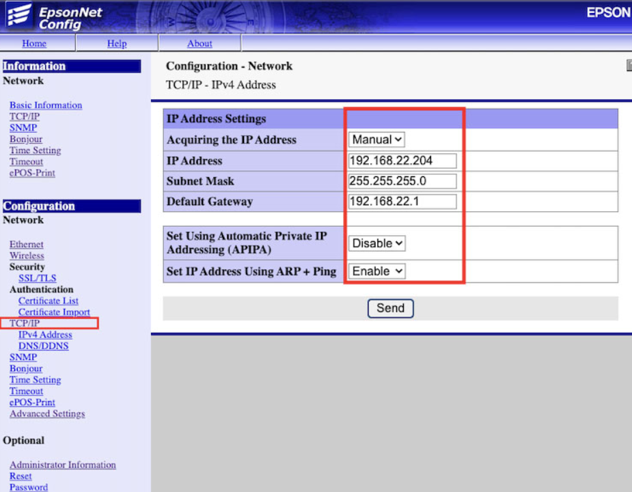
Task: Go to the Home tab
Action: (34, 44)
